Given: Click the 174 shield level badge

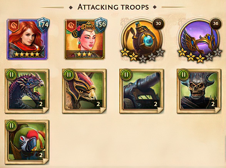Looking at the screenshot, I should click(x=44, y=25).
